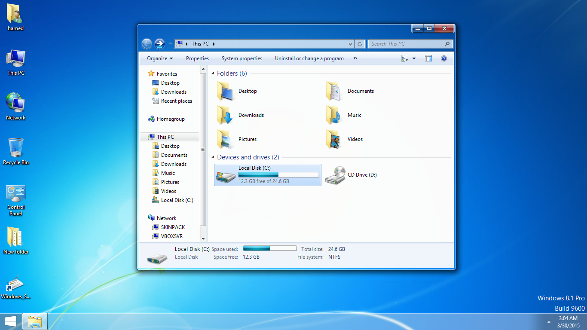Click Uninstall or change a program
Viewport: 587px width, 330px height.
tap(309, 58)
